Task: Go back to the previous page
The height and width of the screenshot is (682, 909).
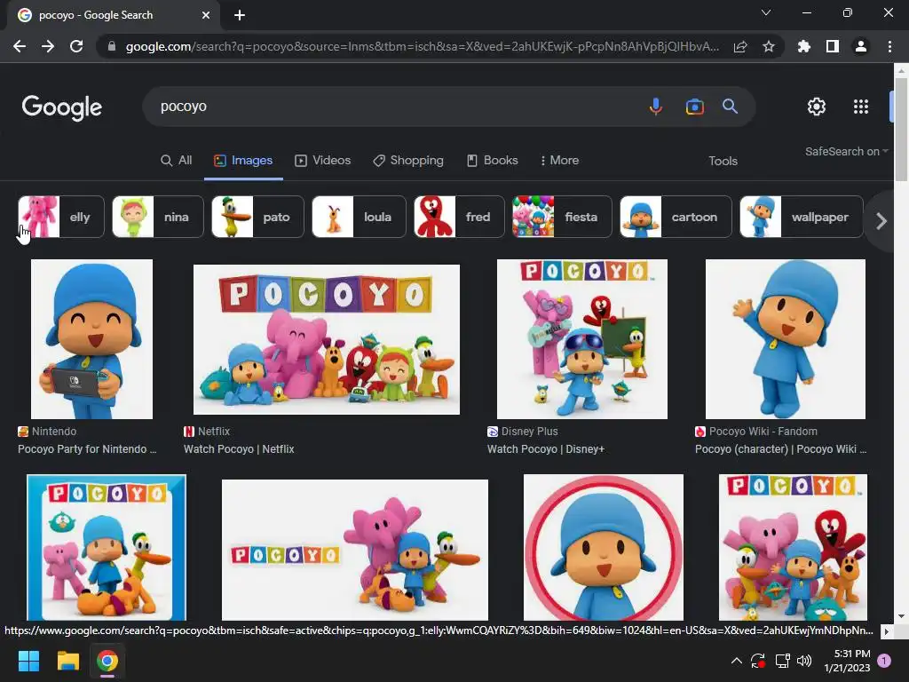Action: pyautogui.click(x=20, y=46)
